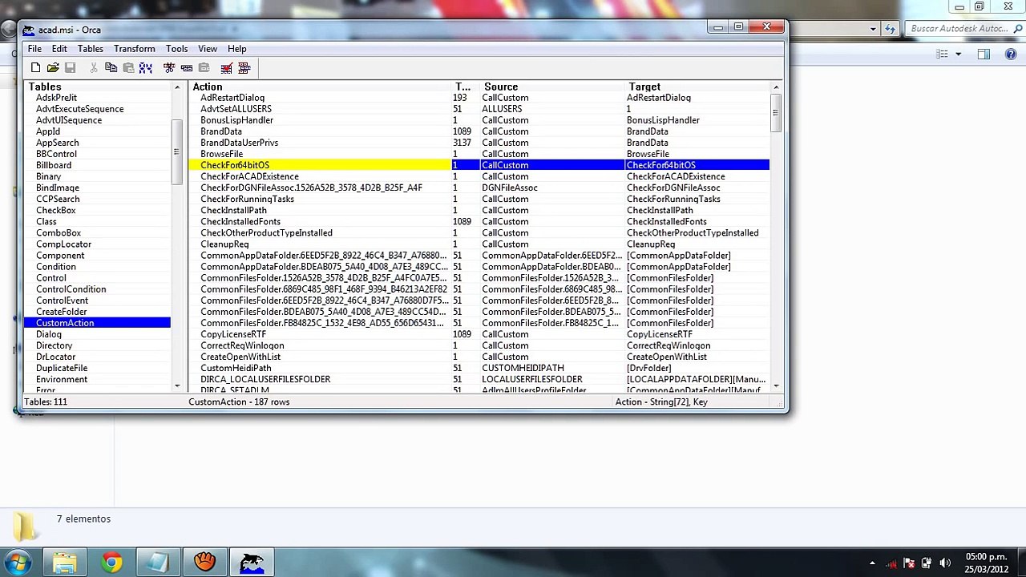Viewport: 1026px width, 577px height.
Task: Click the Validate toolbar icon with red check
Action: 227,68
